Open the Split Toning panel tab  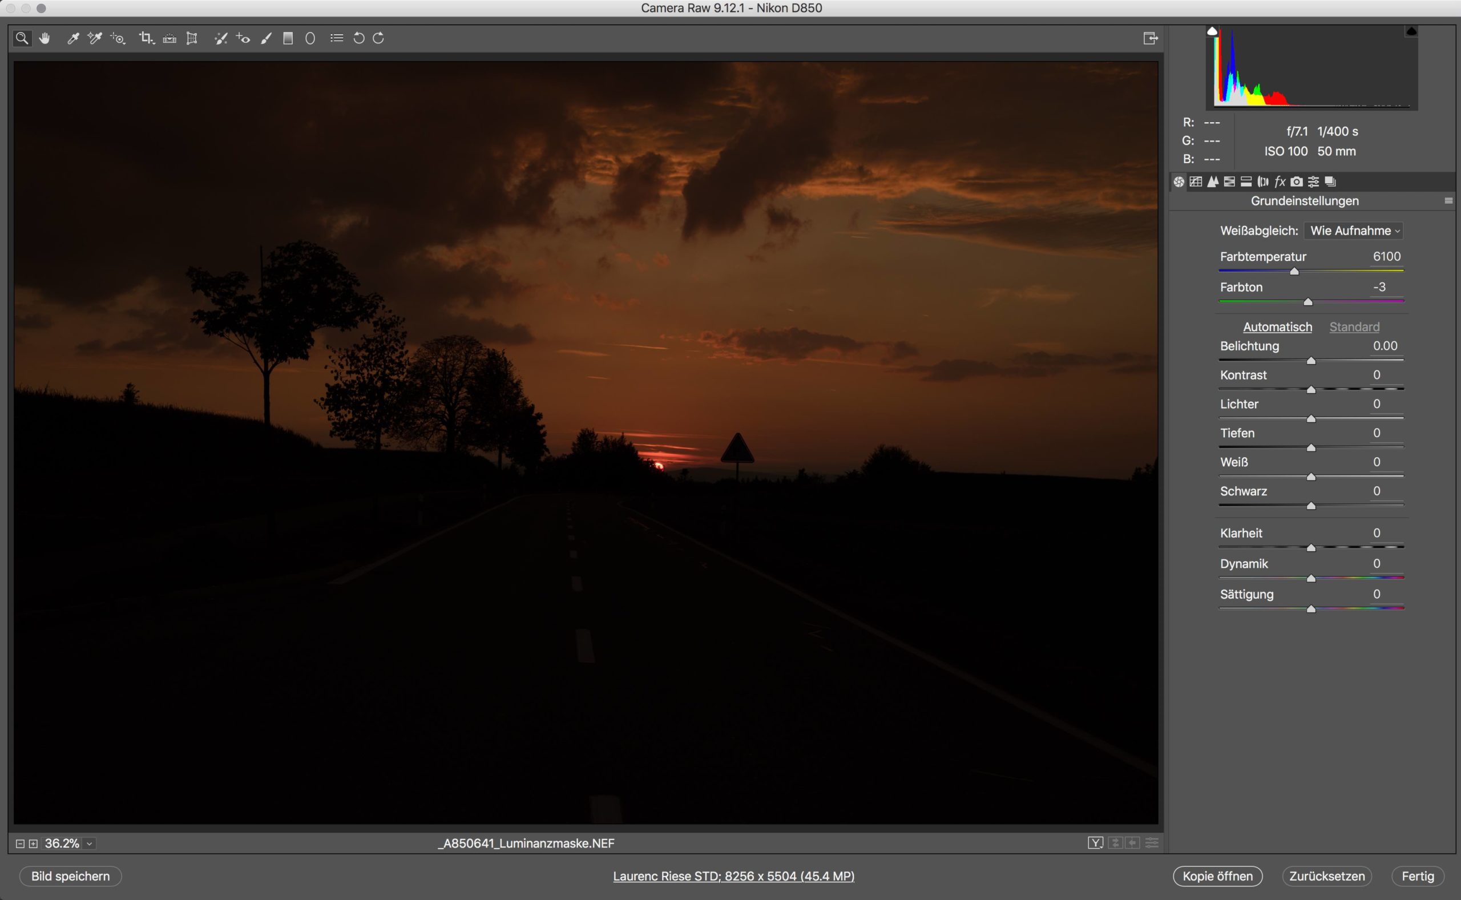1246,182
